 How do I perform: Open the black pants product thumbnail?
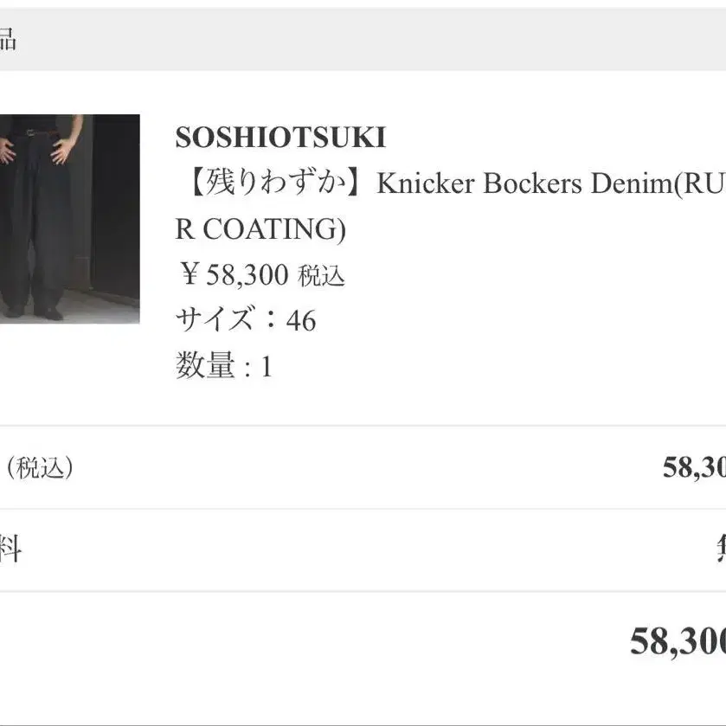(69, 219)
